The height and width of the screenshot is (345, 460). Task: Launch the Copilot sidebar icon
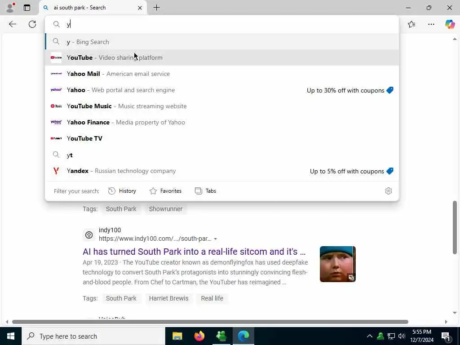(450, 24)
